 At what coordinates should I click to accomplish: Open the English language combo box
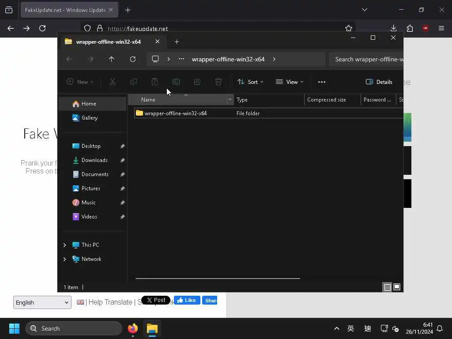tap(42, 302)
